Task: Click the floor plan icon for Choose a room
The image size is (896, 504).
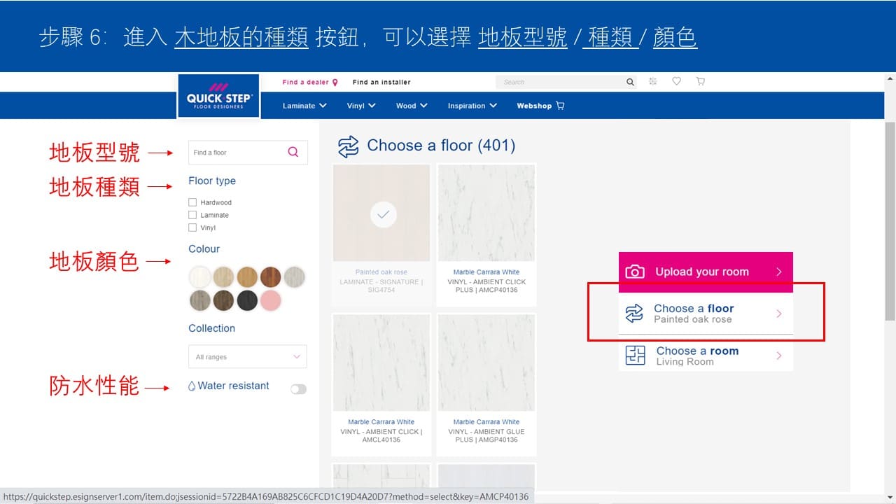Action: click(635, 356)
